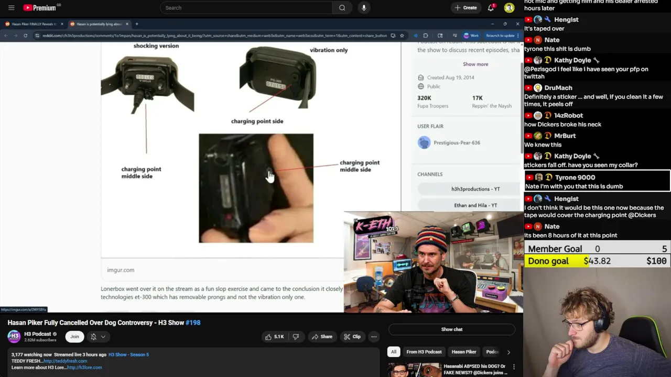Image resolution: width=671 pixels, height=377 pixels.
Task: Click the browser back arrow
Action: click(x=6, y=36)
